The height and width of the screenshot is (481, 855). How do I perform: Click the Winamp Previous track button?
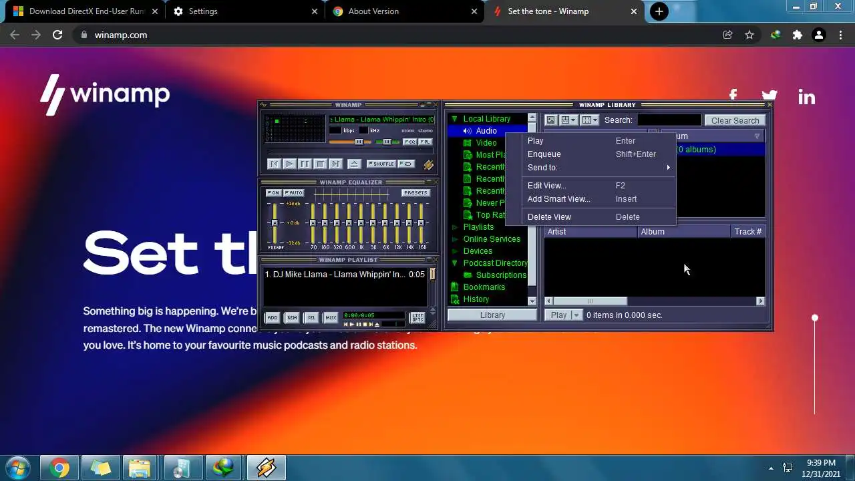[274, 164]
